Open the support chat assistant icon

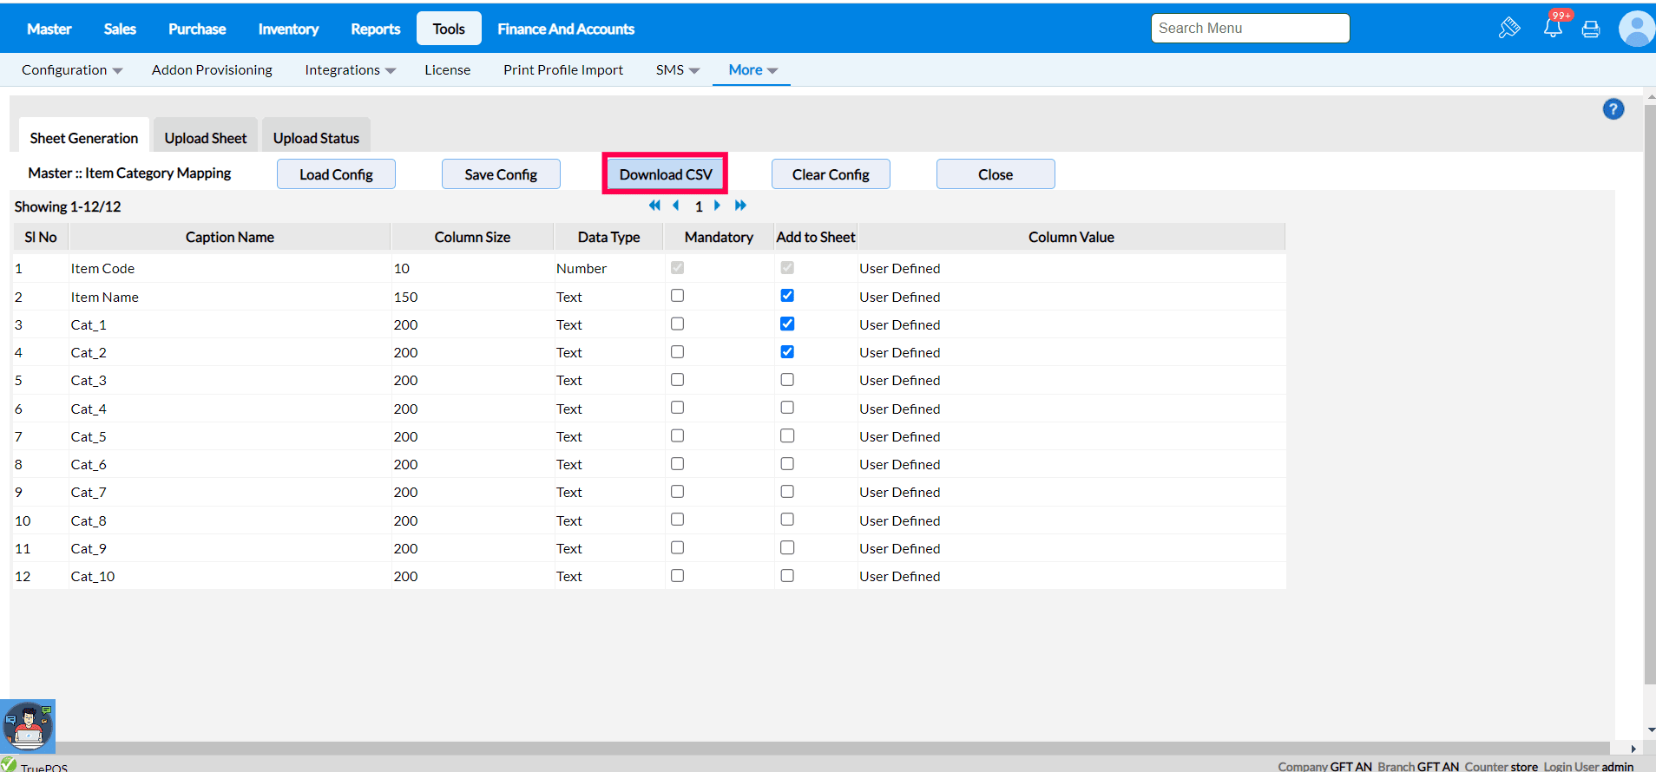pyautogui.click(x=28, y=726)
